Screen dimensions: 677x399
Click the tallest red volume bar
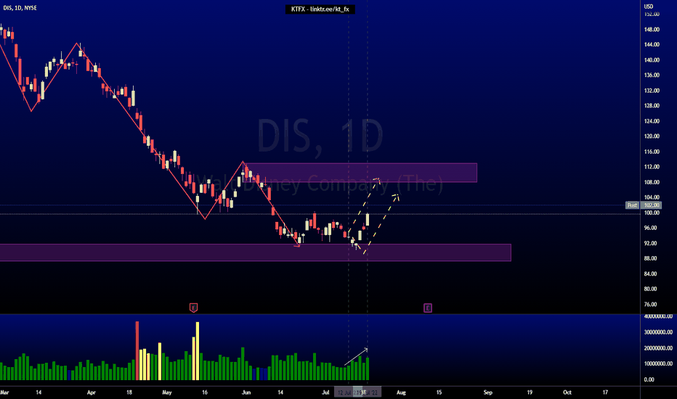(x=137, y=350)
